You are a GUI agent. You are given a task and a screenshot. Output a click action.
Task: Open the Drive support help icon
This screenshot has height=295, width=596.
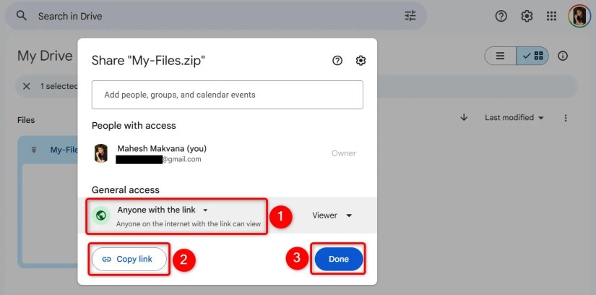501,16
